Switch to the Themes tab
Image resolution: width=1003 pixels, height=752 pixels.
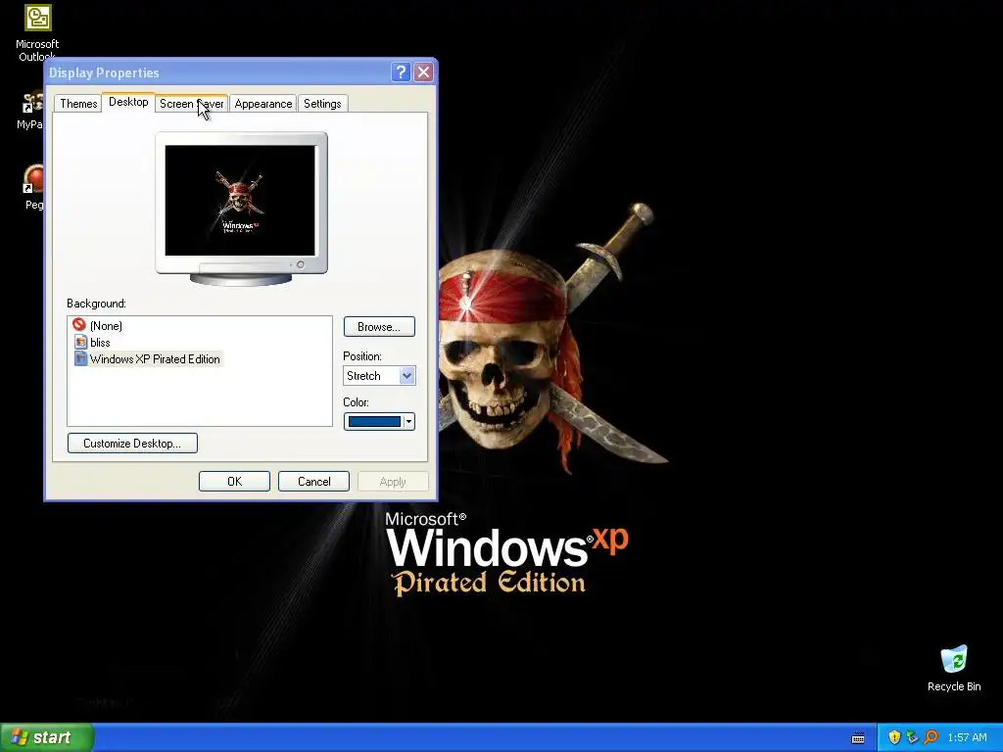(78, 104)
